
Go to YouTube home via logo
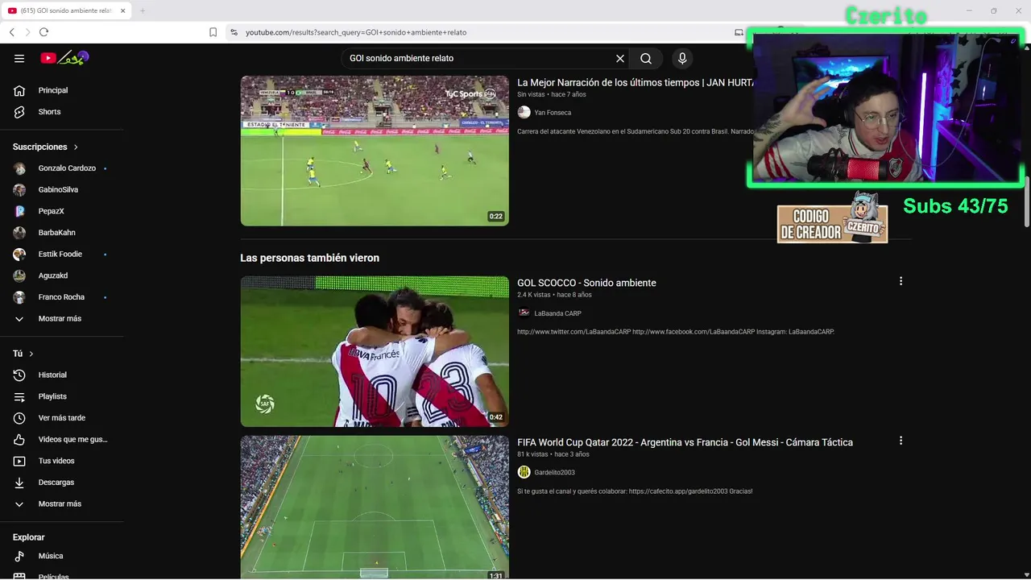(64, 58)
